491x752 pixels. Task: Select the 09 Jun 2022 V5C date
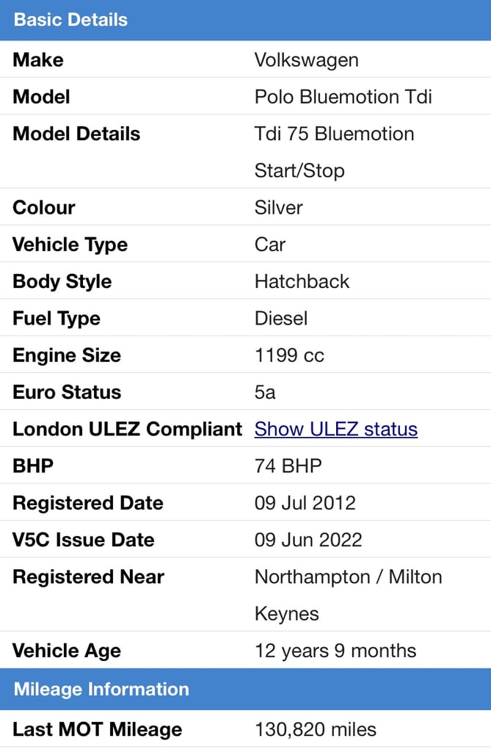point(308,540)
